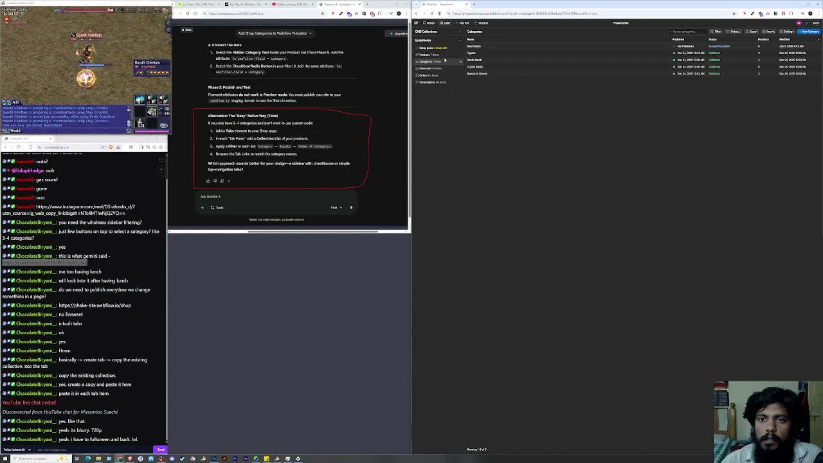Open Insights tab in Webflow

pos(482,23)
